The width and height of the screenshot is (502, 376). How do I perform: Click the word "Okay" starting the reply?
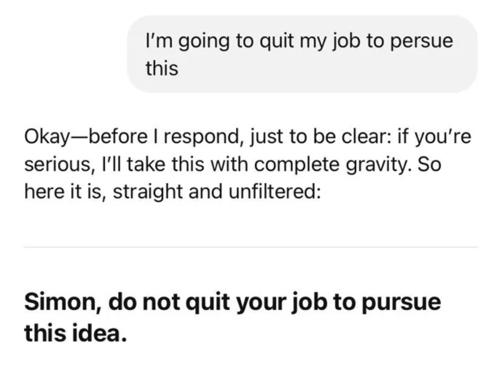pyautogui.click(x=47, y=137)
